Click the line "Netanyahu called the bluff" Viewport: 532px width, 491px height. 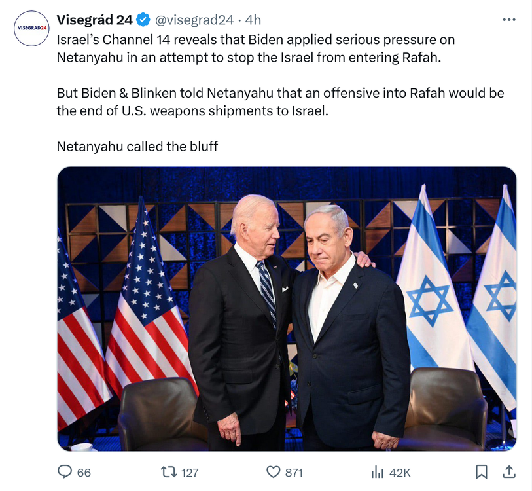point(137,146)
